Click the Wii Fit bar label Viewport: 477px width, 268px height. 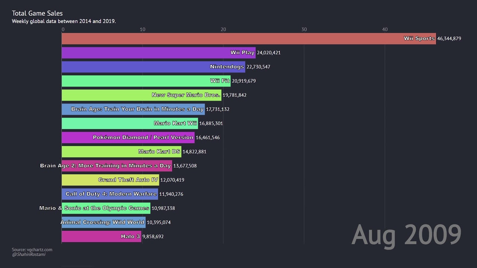click(x=220, y=81)
